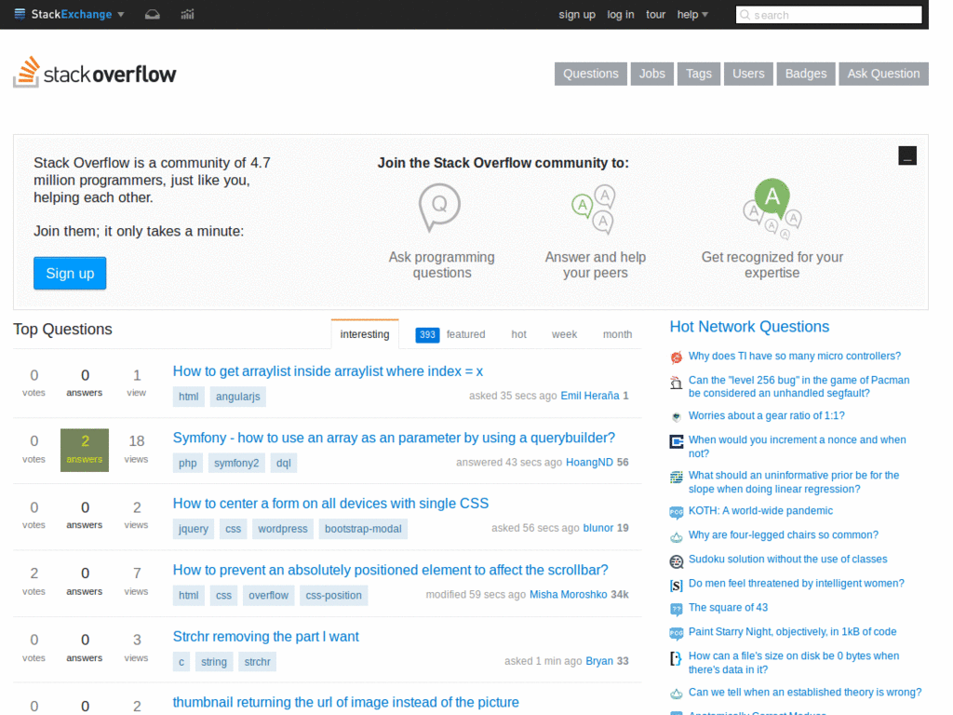The width and height of the screenshot is (953, 715).
Task: Open the Users navigation button
Action: pos(748,74)
